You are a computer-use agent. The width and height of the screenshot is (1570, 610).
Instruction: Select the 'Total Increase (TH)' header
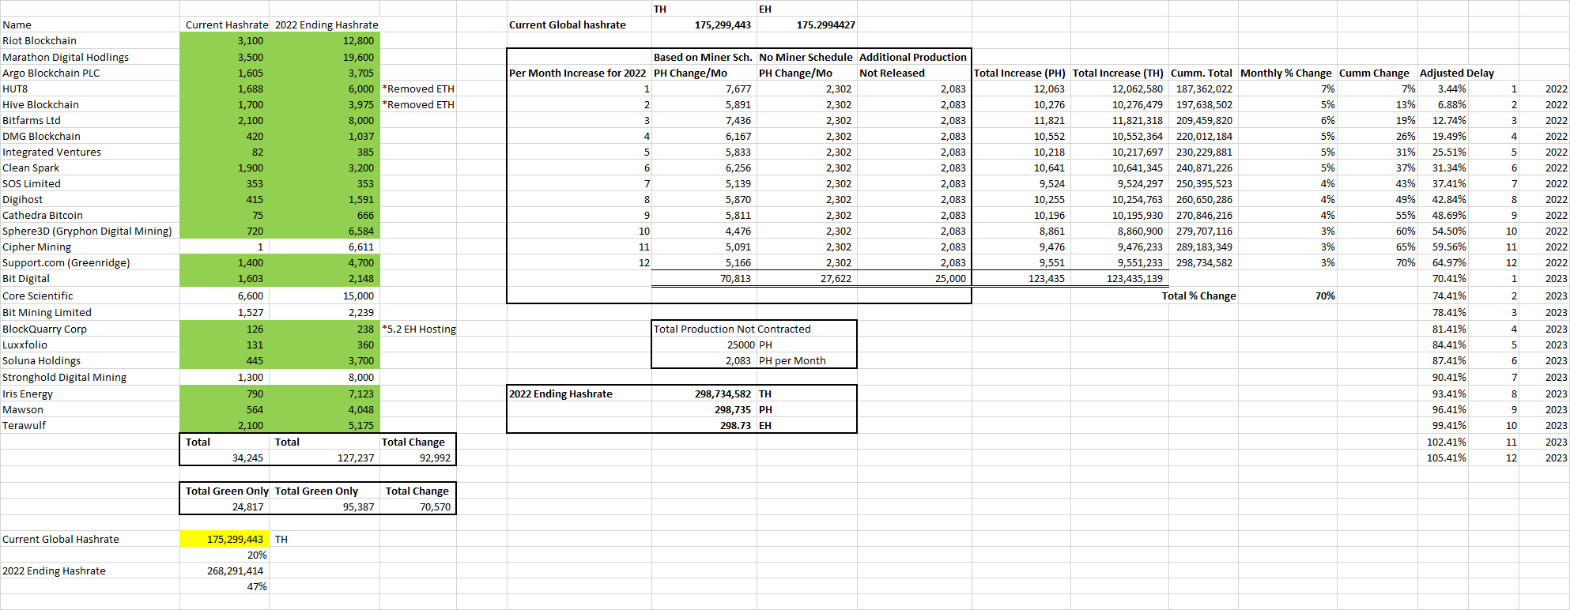[1118, 73]
